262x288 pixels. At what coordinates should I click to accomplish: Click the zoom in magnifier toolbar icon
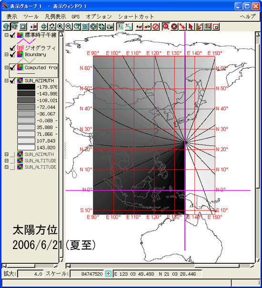(x=60, y=27)
